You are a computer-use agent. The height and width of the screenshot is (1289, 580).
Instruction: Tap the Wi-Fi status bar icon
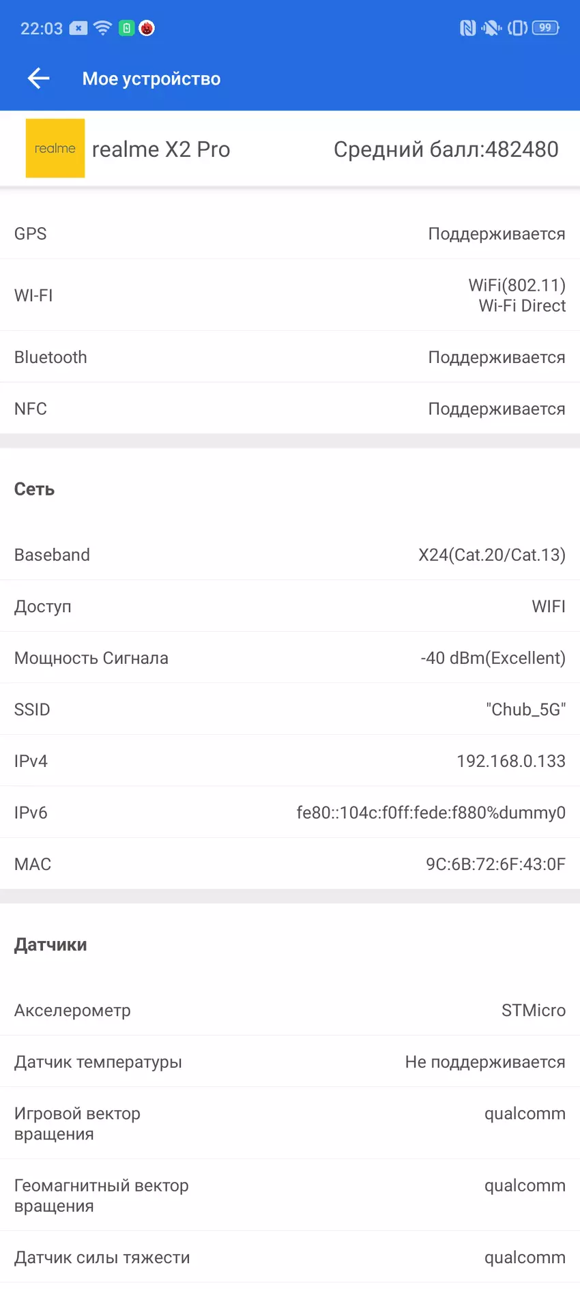click(103, 28)
